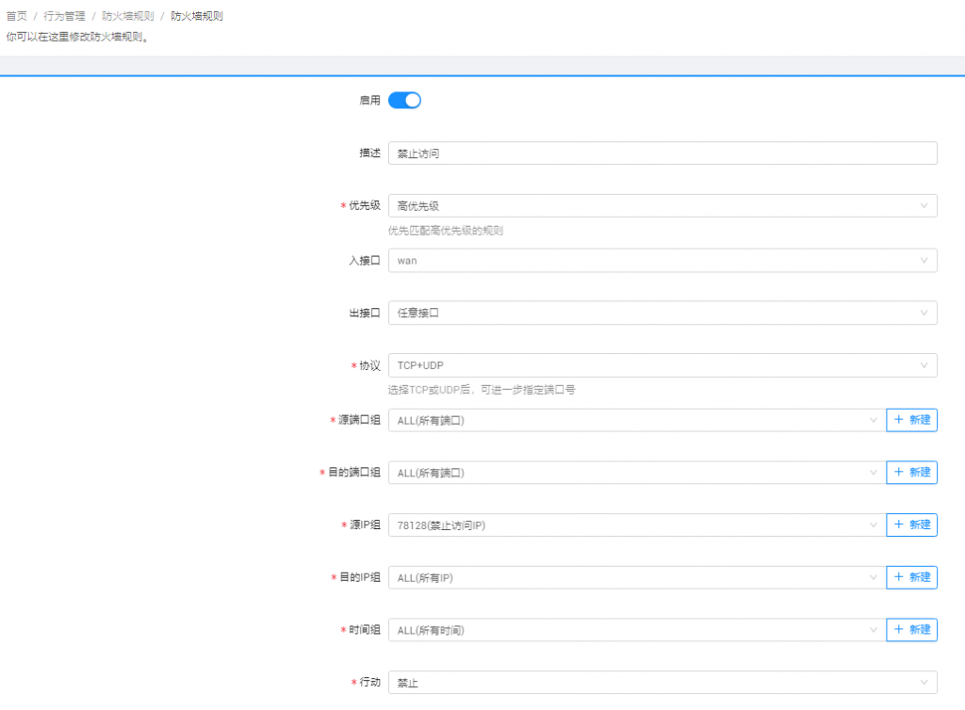Expand the 出接口 interface dropdown
This screenshot has height=710, width=965.
coord(662,313)
